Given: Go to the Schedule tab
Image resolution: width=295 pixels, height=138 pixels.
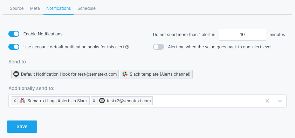Looking at the screenshot, I should click(x=87, y=8).
